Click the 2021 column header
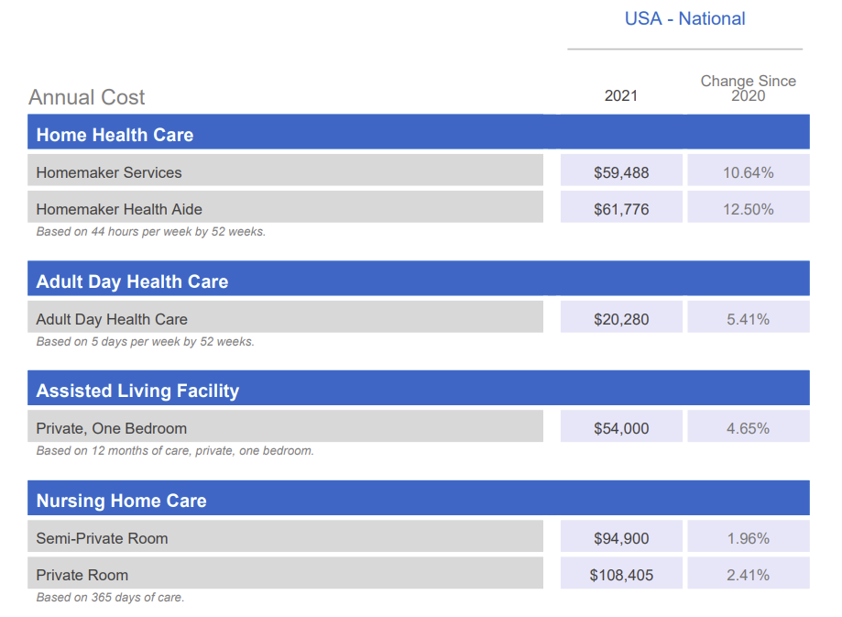 [x=621, y=95]
